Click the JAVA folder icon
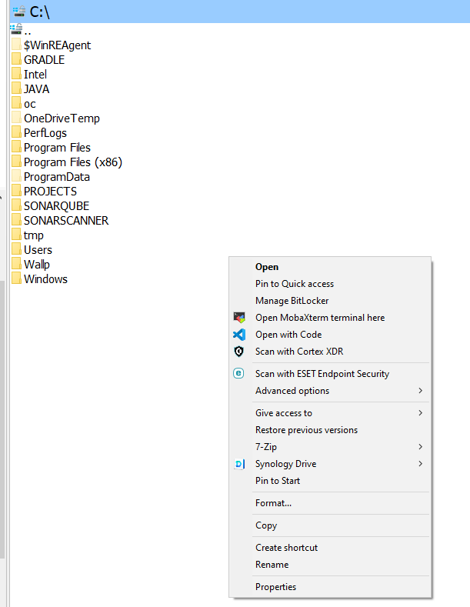This screenshot has width=470, height=607. point(16,88)
